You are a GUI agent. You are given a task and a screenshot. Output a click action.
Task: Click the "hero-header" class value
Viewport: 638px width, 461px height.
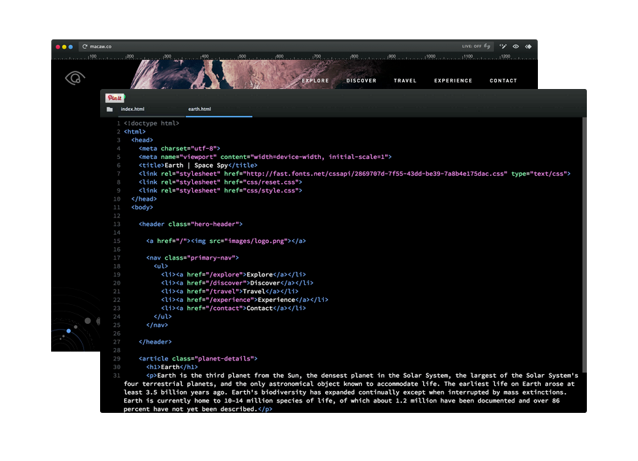pos(215,224)
